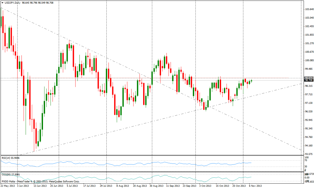Click the 103.640 price axis label

click(309, 9)
